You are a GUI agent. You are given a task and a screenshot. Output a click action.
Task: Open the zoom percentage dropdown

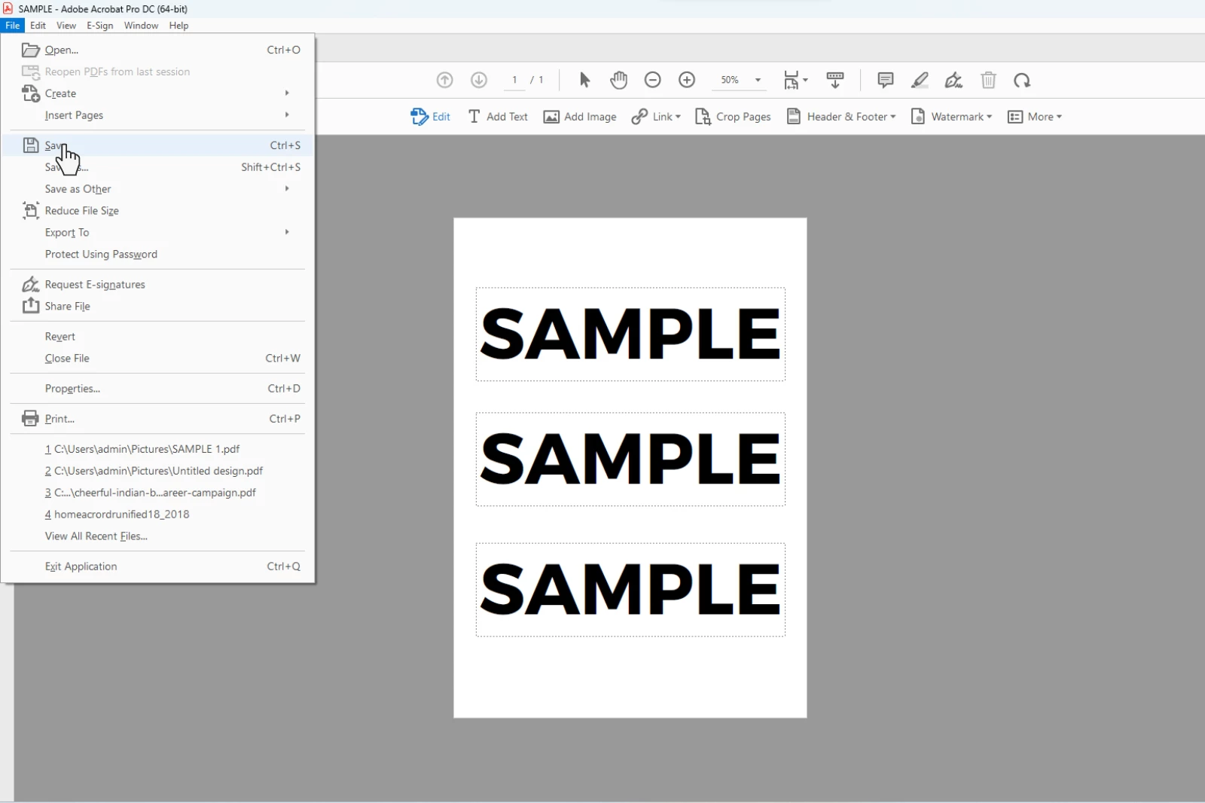[757, 80]
